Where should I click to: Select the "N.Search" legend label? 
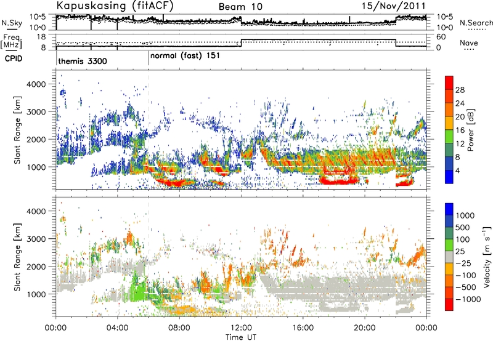(476, 23)
